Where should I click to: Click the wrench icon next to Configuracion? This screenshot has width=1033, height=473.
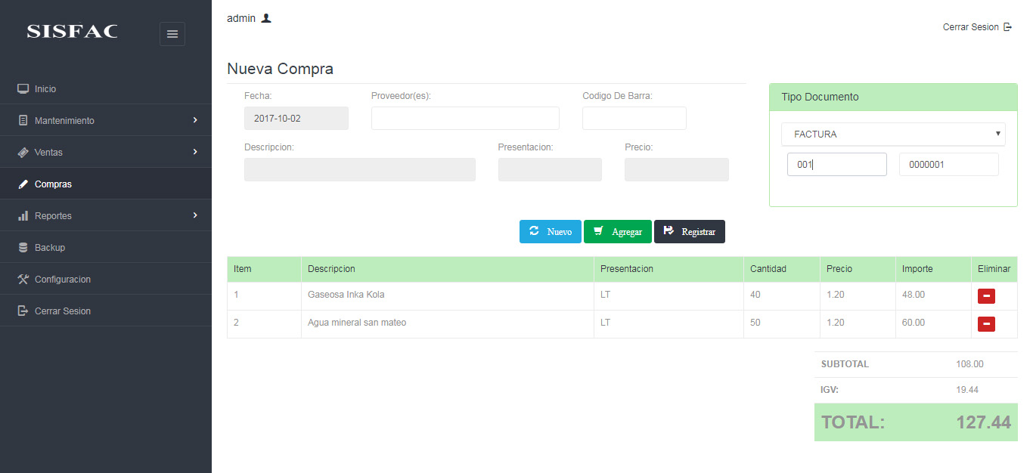22,279
